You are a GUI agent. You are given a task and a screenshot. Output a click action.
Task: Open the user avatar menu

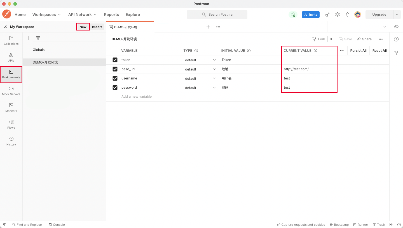[358, 15]
